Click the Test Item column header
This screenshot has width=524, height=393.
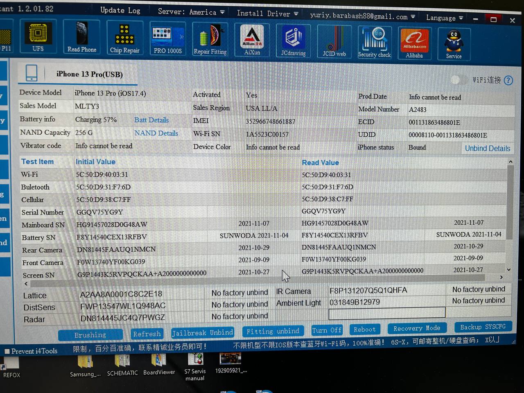37,162
